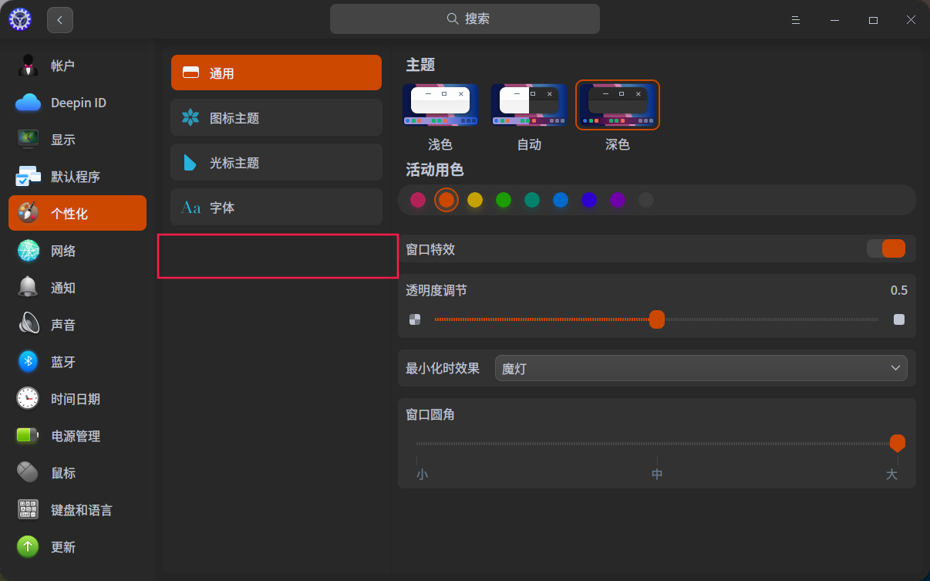Screen dimensions: 930x581
Task: Open the 帐户 account settings icon
Action: [29, 66]
